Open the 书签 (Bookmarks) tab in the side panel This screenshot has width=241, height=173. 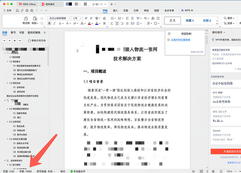pos(21,33)
